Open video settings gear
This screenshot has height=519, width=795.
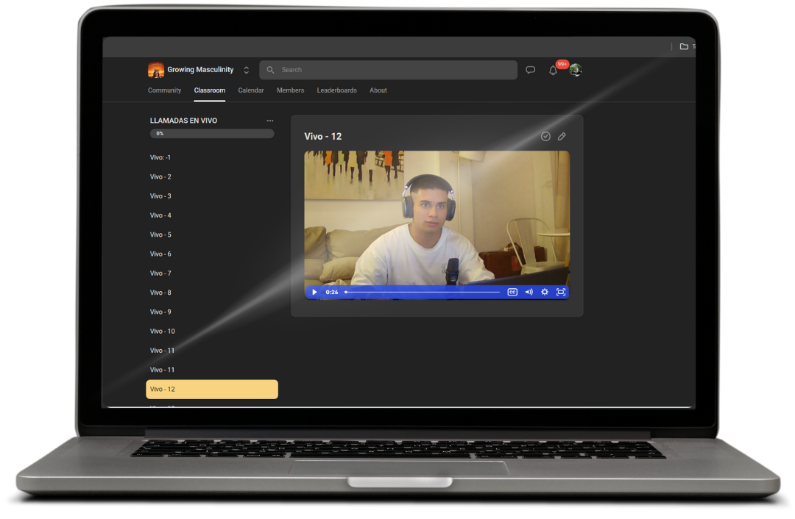coord(545,292)
